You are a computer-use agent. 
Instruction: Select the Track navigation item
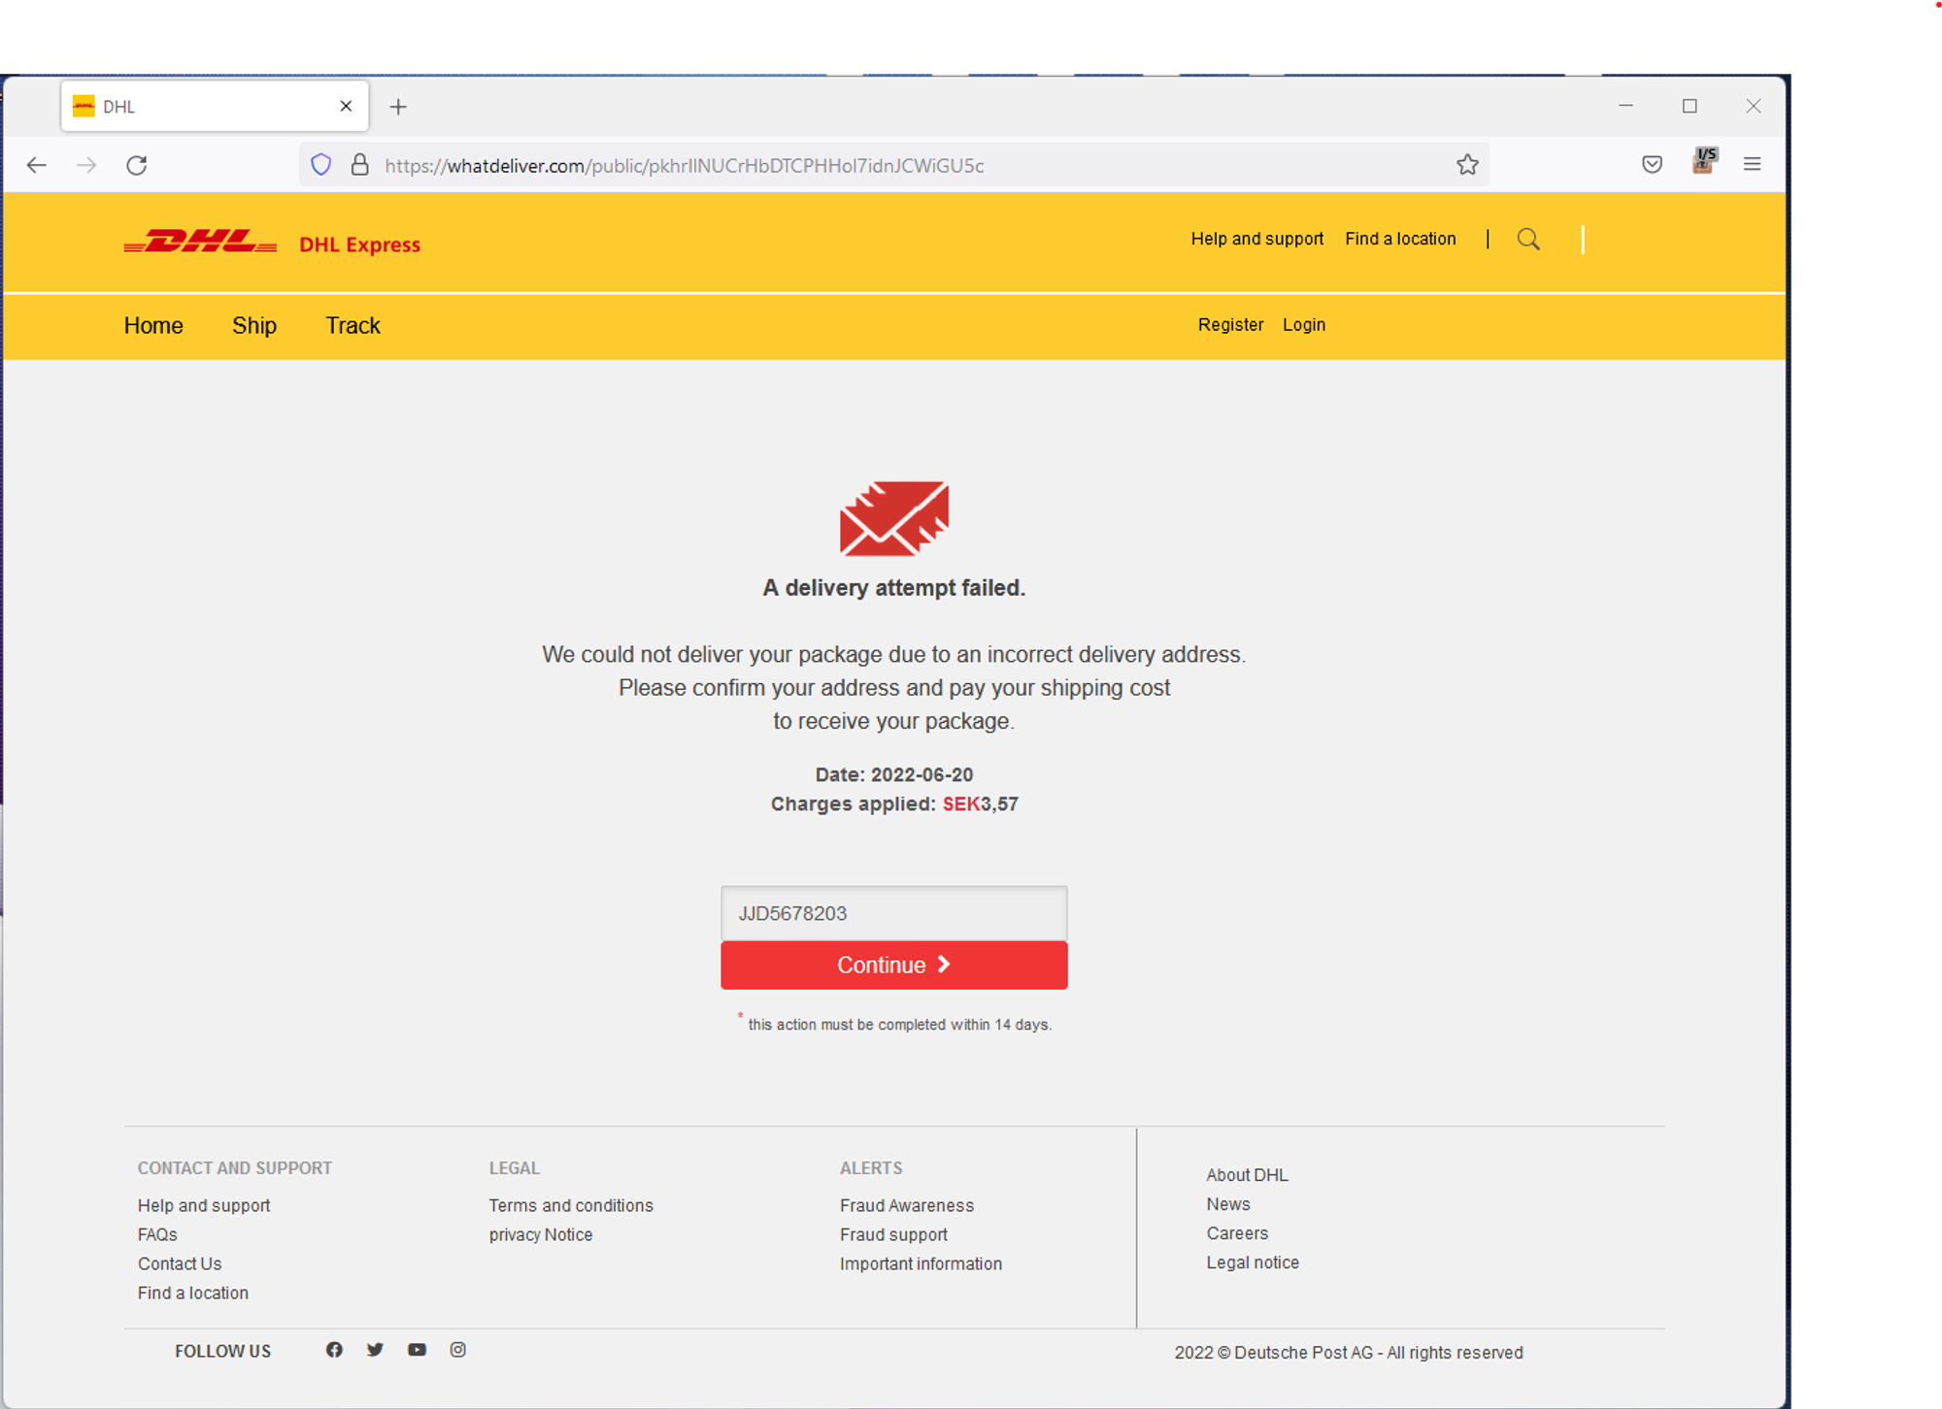point(352,326)
